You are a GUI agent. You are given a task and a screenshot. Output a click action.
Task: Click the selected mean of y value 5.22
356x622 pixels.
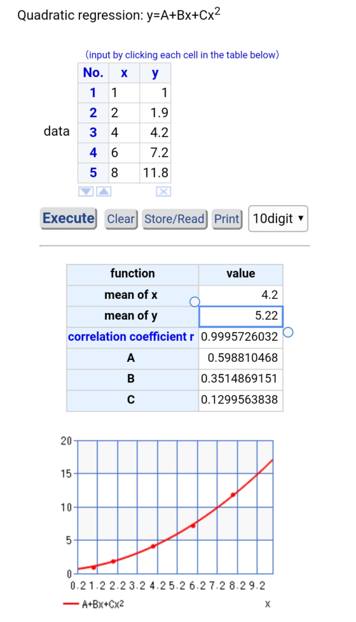point(241,316)
